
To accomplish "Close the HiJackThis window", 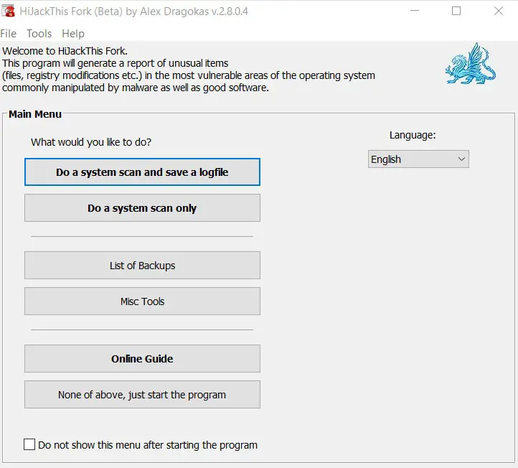I will pyautogui.click(x=498, y=11).
